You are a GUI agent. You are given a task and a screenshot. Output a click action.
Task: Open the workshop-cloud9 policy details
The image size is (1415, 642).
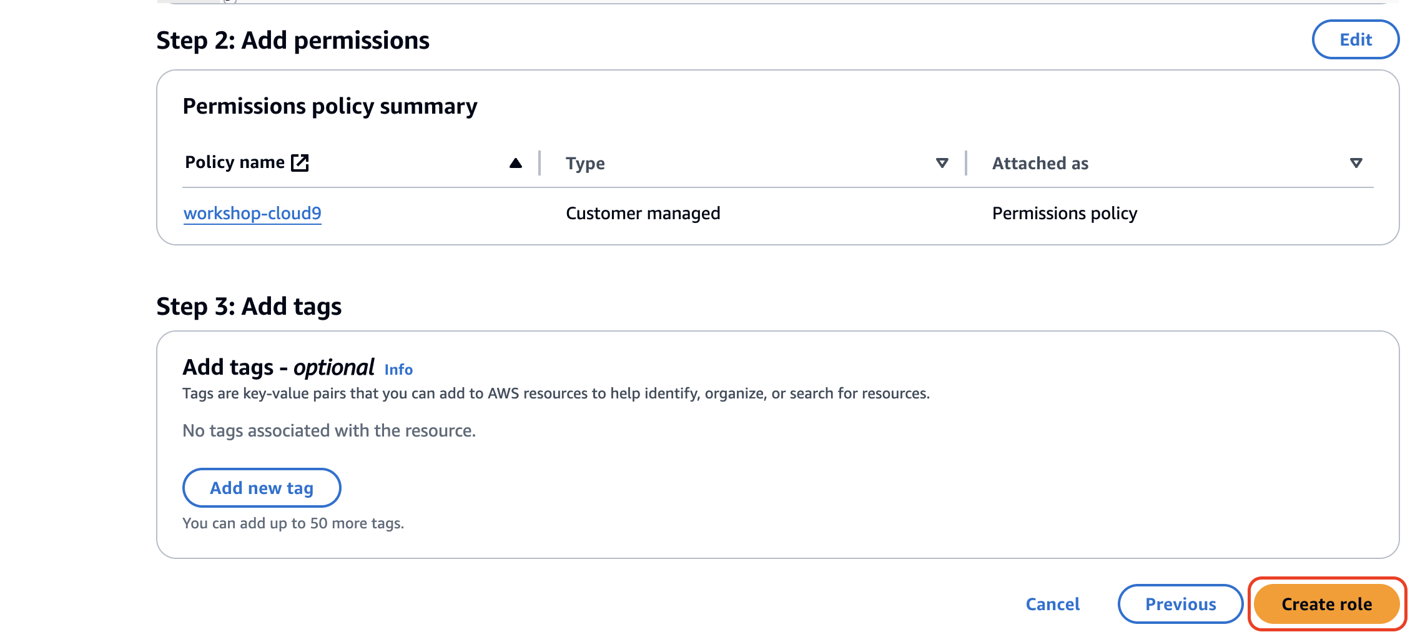[252, 213]
